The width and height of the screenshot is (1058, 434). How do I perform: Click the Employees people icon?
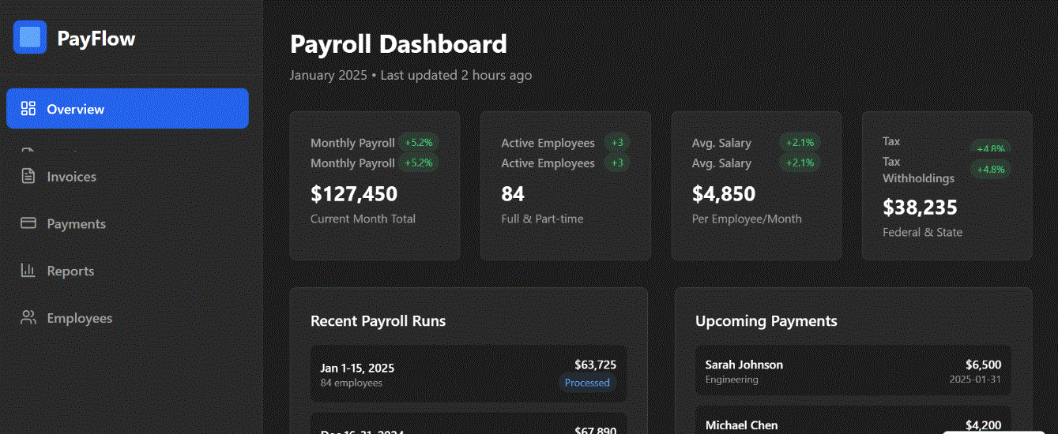(28, 318)
